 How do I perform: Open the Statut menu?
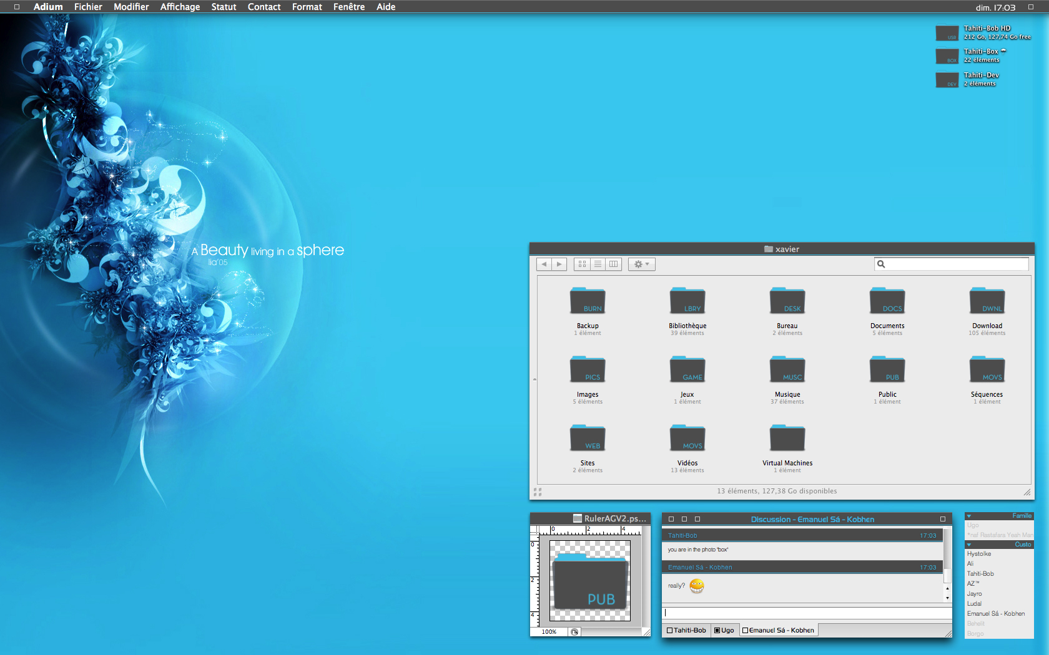click(x=224, y=7)
